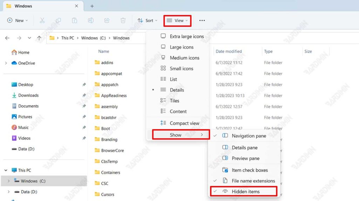The height and width of the screenshot is (201, 359).
Task: Go up one folder level arrow
Action: point(39,38)
